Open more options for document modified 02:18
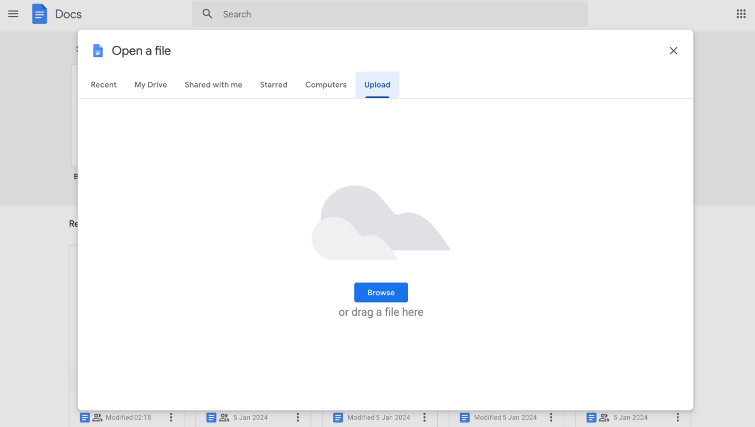The width and height of the screenshot is (755, 427). coord(171,417)
